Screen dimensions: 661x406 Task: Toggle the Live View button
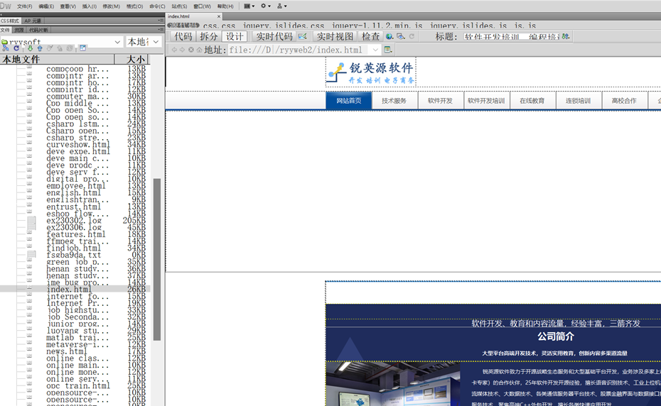[335, 37]
